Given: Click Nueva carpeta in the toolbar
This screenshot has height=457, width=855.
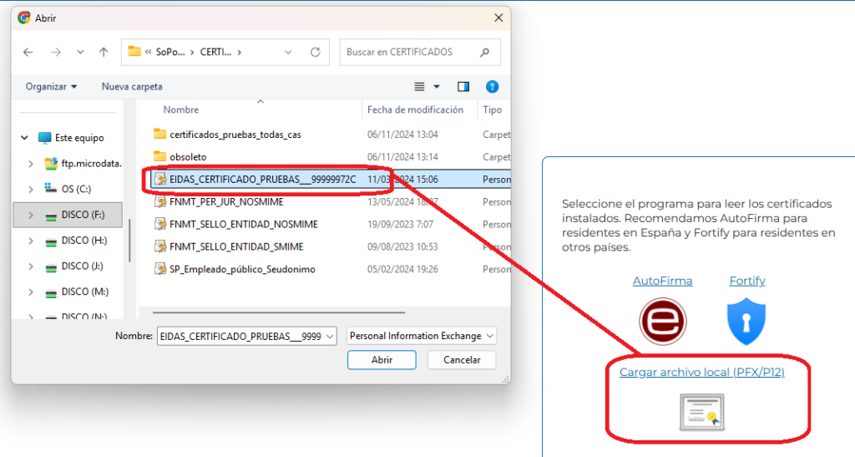Looking at the screenshot, I should tap(132, 87).
